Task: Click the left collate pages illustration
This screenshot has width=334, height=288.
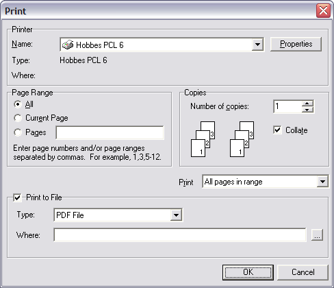Action: [x=203, y=139]
